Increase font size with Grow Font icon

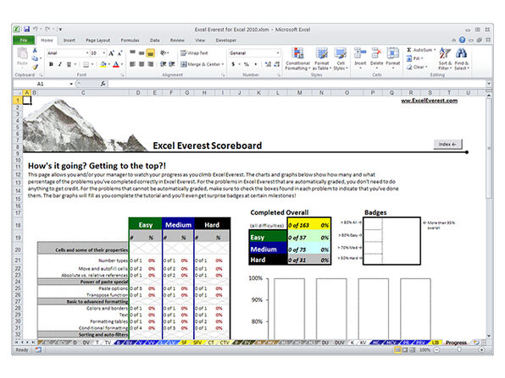tap(111, 53)
